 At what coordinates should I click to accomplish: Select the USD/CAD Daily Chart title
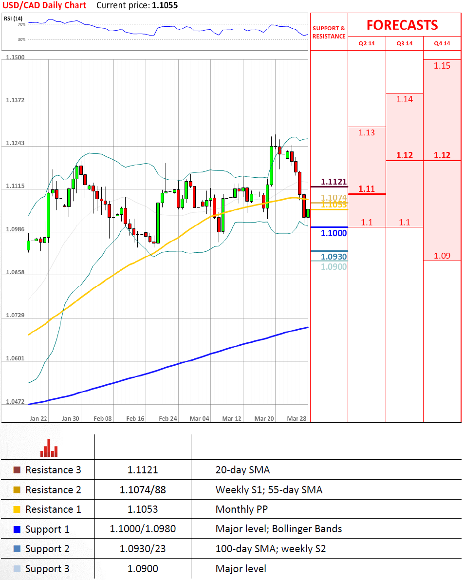(x=44, y=5)
